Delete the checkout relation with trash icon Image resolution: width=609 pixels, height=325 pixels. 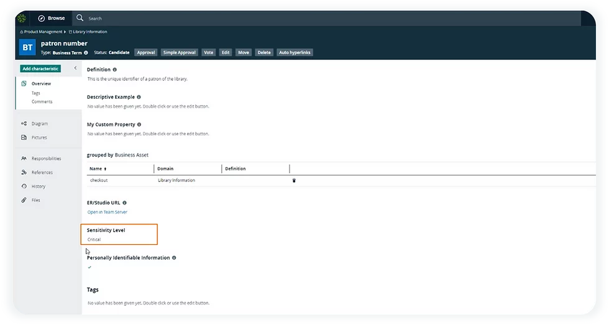coord(294,181)
